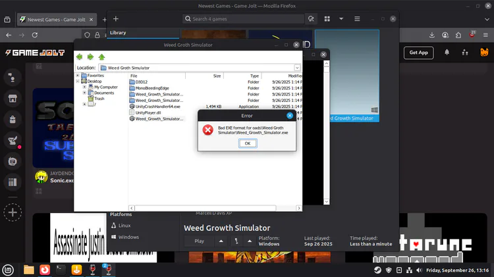Select Trash in the folder tree

pos(99,99)
